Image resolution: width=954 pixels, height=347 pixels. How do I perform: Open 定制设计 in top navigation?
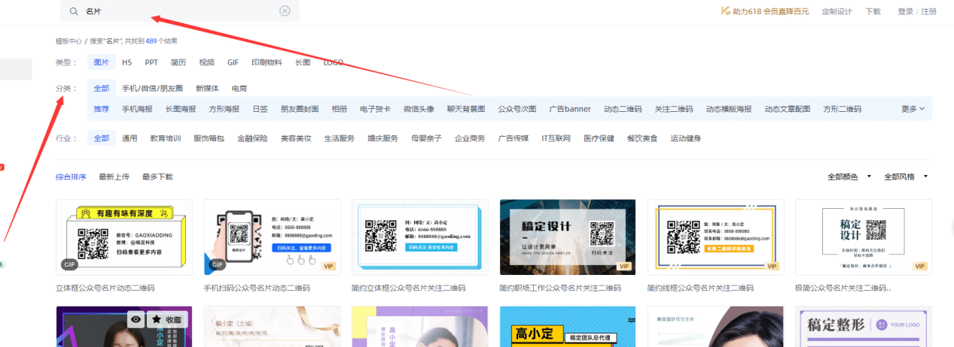837,11
